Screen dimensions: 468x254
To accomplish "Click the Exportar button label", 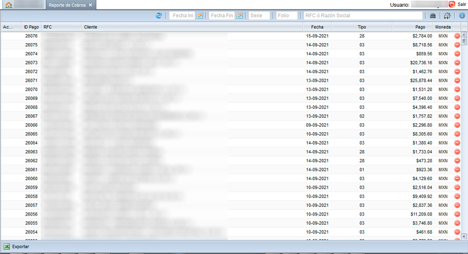I will point(21,246).
